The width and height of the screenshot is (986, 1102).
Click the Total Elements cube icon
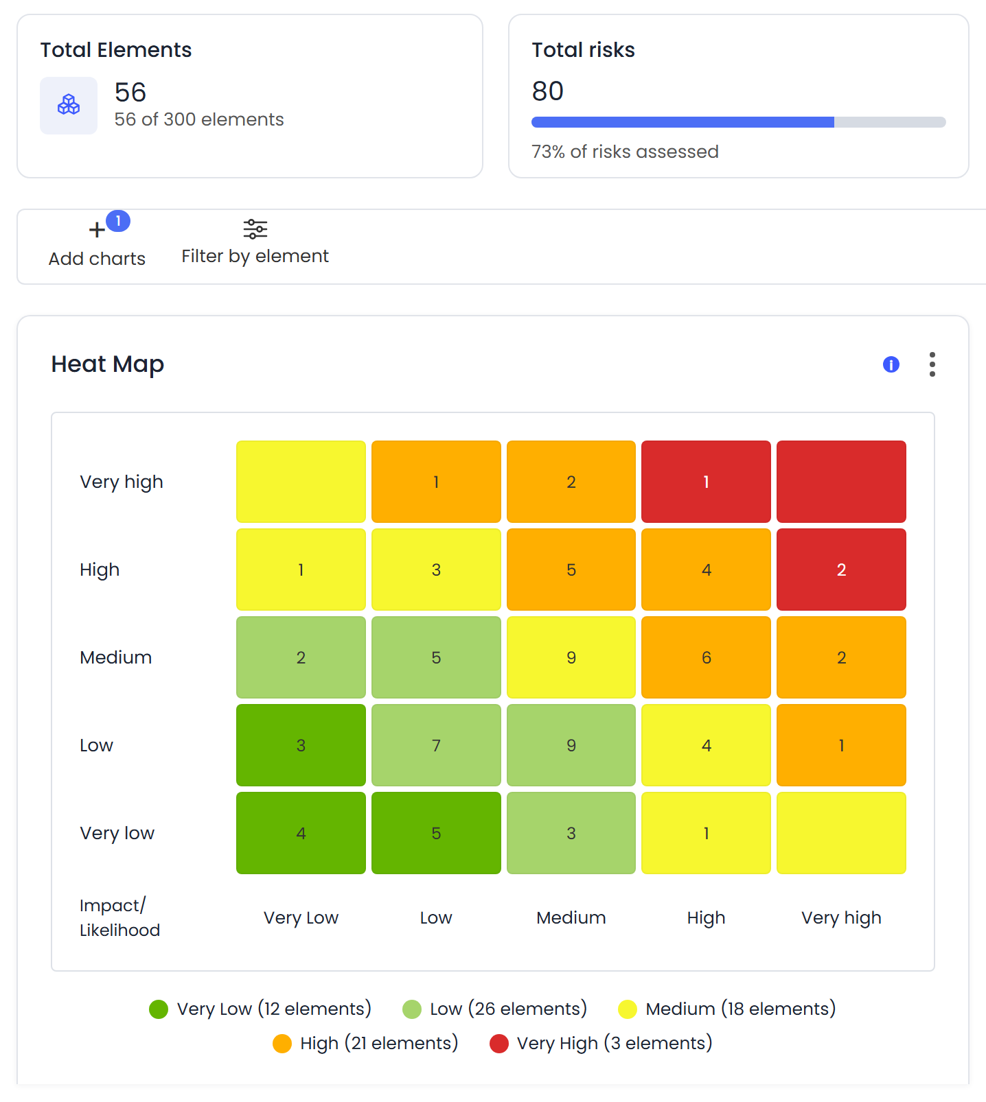tap(69, 105)
